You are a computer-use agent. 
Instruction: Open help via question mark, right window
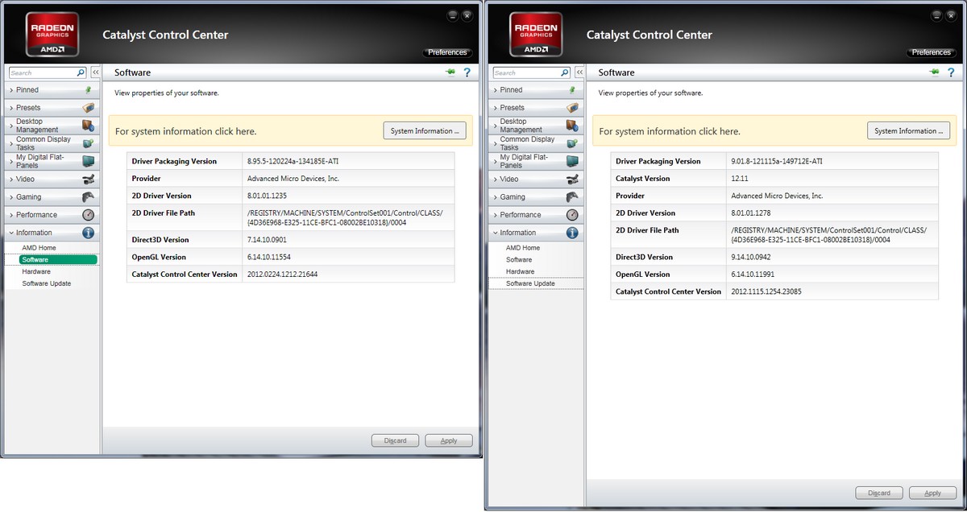pyautogui.click(x=951, y=72)
